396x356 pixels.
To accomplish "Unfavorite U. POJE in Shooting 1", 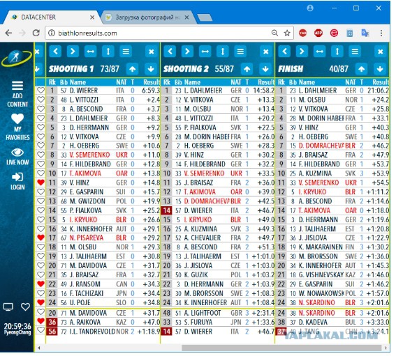I will click(41, 302).
